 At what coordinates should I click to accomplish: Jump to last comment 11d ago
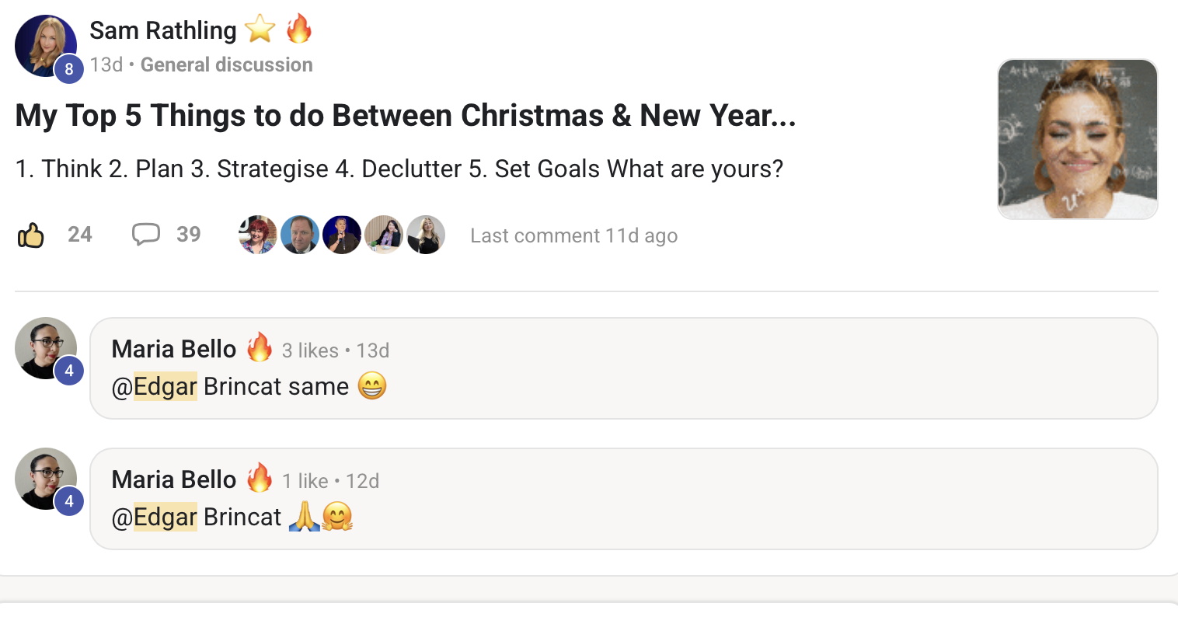tap(573, 235)
